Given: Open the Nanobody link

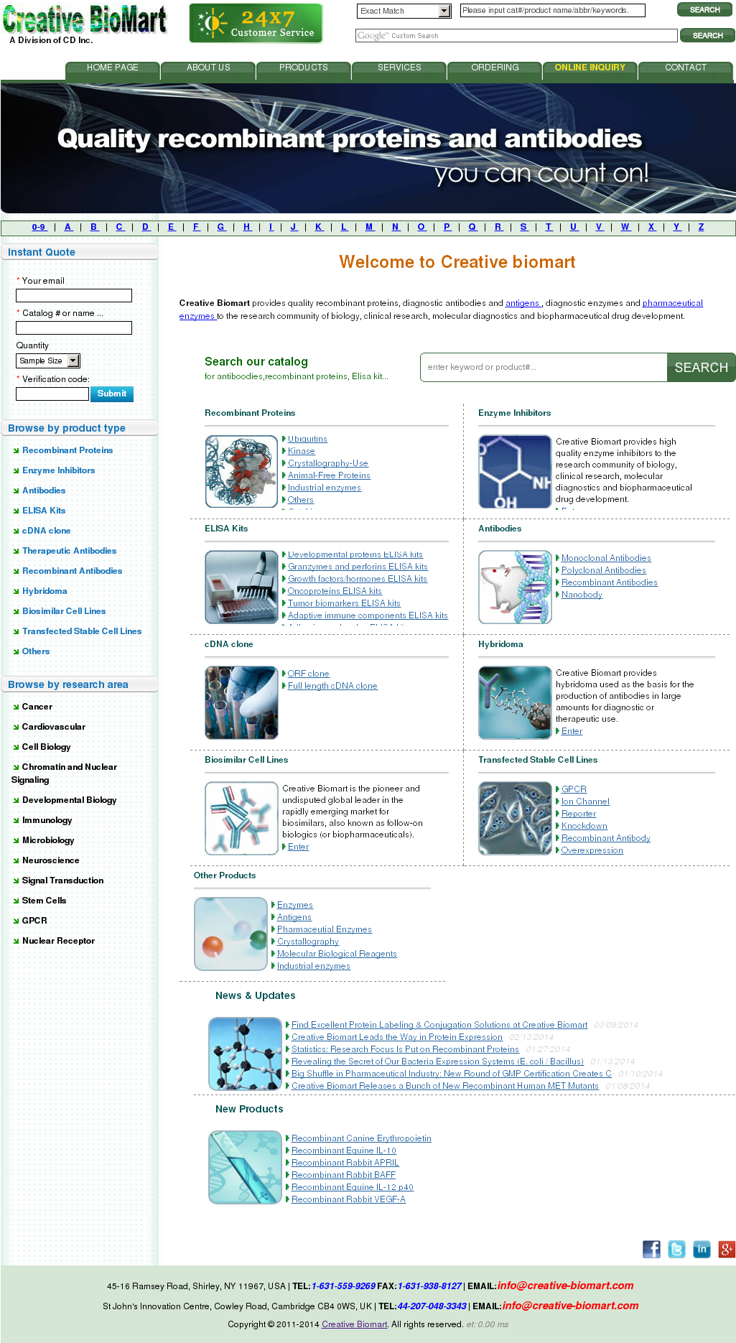Looking at the screenshot, I should (582, 595).
